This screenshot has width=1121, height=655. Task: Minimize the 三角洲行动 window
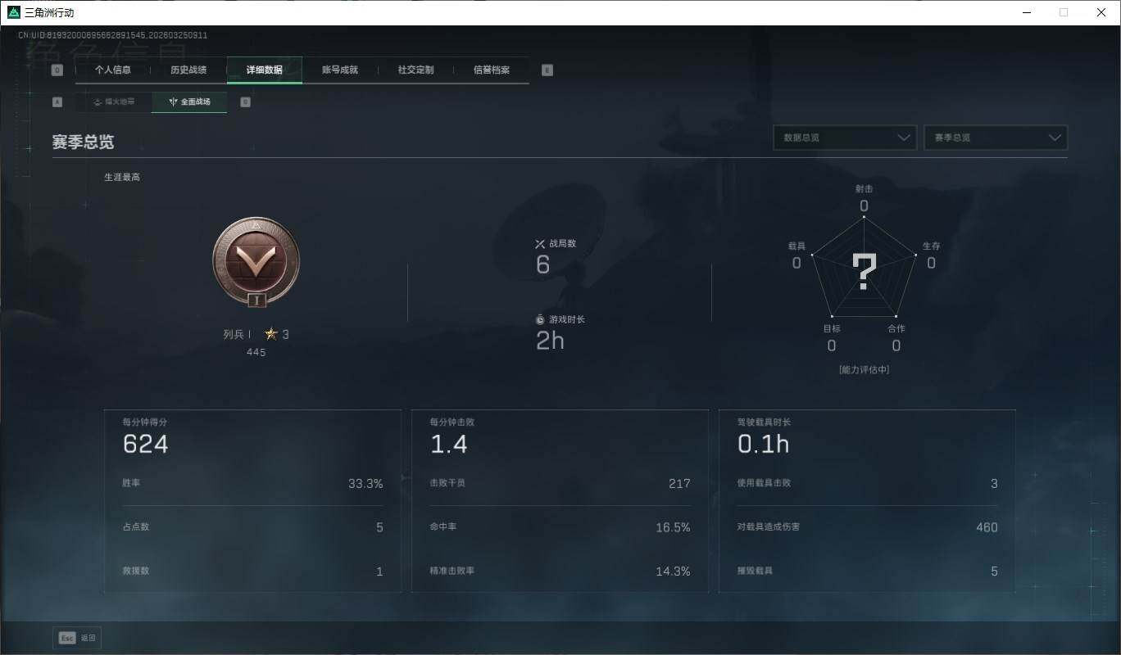point(1027,12)
